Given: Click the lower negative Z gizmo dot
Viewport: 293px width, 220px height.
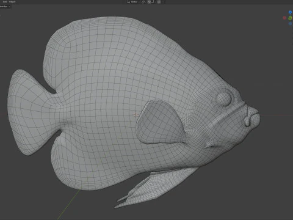Looking at the screenshot, I should (290, 24).
